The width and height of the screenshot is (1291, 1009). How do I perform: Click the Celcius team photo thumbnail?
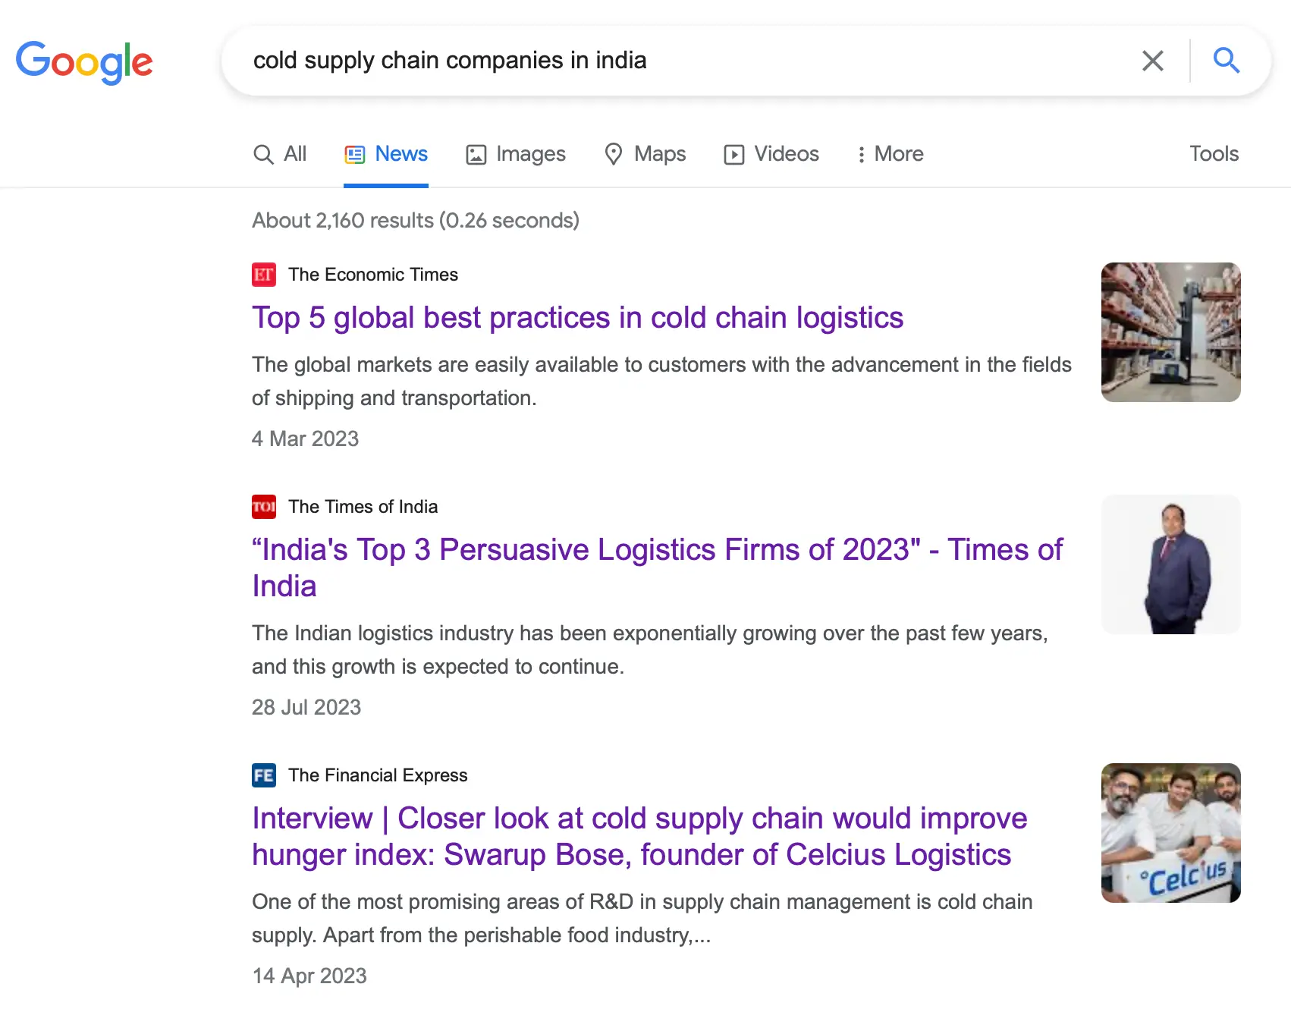click(1170, 833)
